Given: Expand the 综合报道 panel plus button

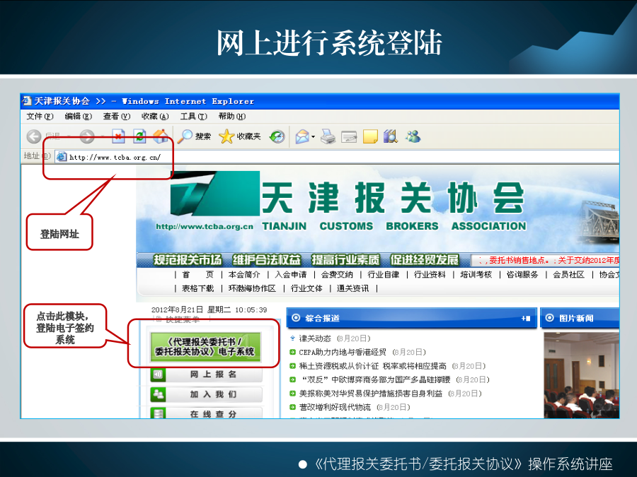Looking at the screenshot, I should click(526, 319).
